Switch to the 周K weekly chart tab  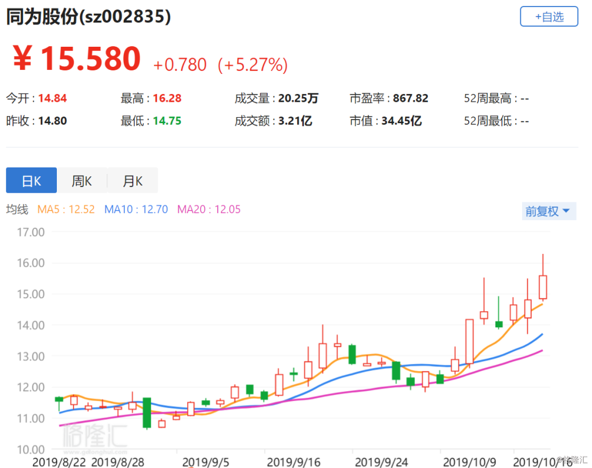pyautogui.click(x=82, y=181)
